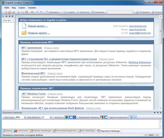164x138 pixels.
Task: Click the Отправить toolbar button
Action: [143, 12]
